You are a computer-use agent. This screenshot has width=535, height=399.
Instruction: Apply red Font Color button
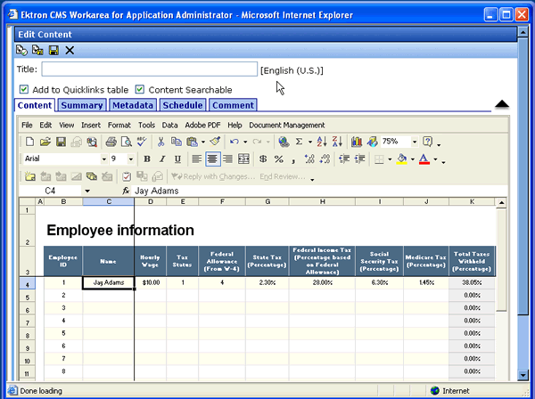424,159
